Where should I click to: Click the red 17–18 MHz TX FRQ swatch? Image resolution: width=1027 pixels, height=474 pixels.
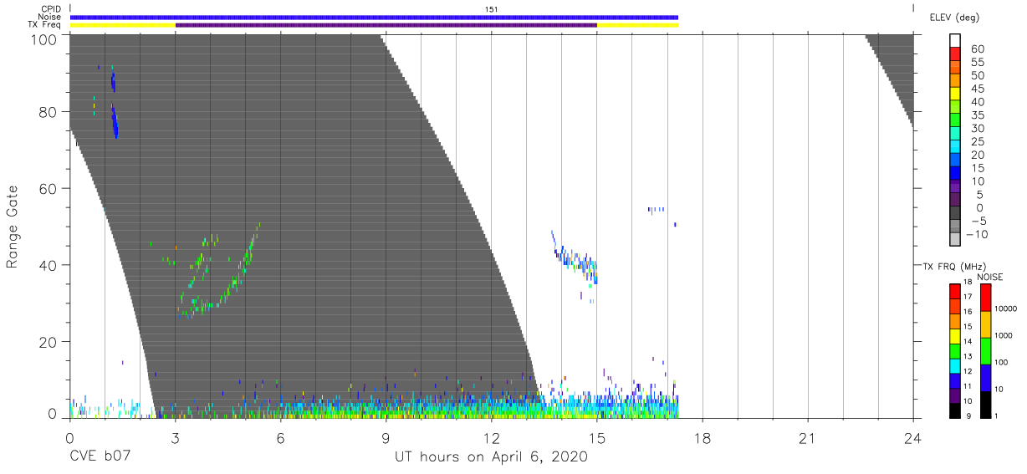954,290
